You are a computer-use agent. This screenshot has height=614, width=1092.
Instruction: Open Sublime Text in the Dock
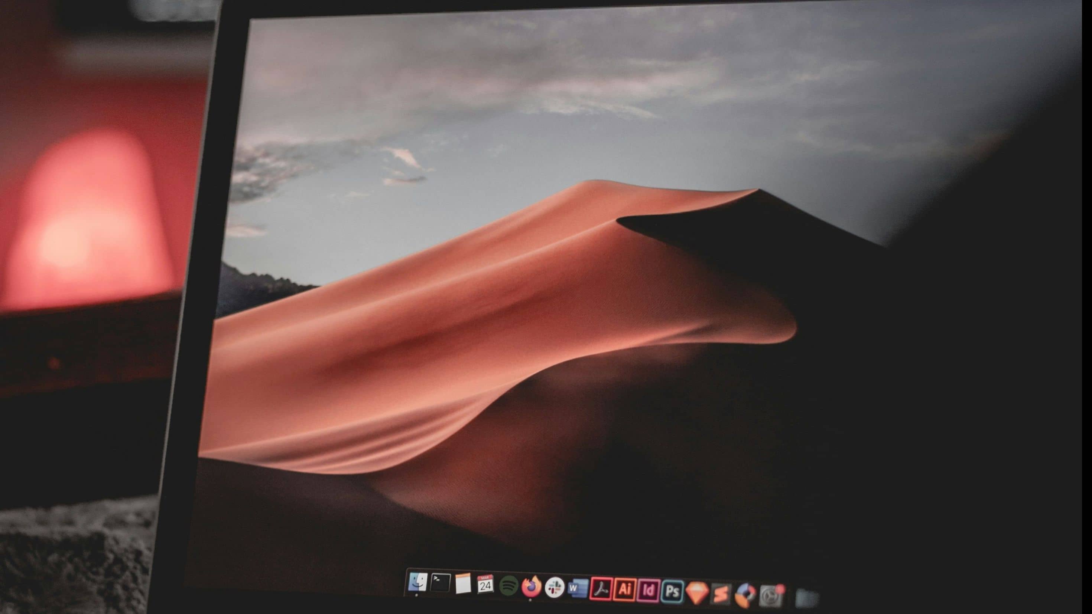[x=721, y=594]
